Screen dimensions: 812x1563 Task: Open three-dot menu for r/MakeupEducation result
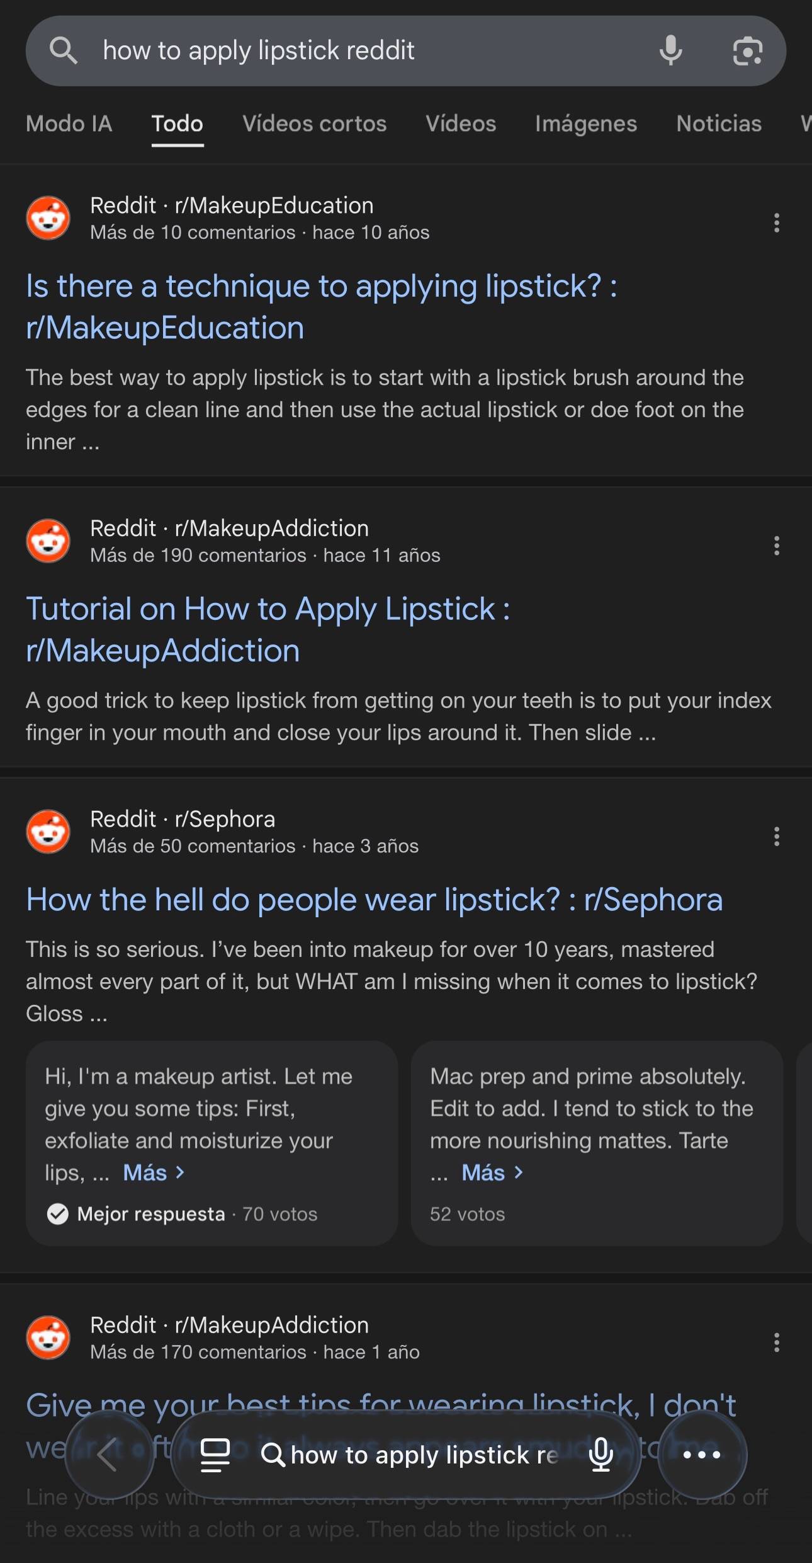click(776, 222)
